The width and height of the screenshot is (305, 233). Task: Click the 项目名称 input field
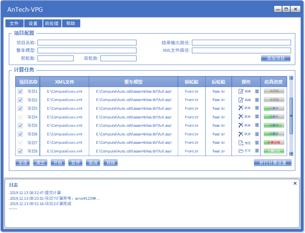click(86, 42)
